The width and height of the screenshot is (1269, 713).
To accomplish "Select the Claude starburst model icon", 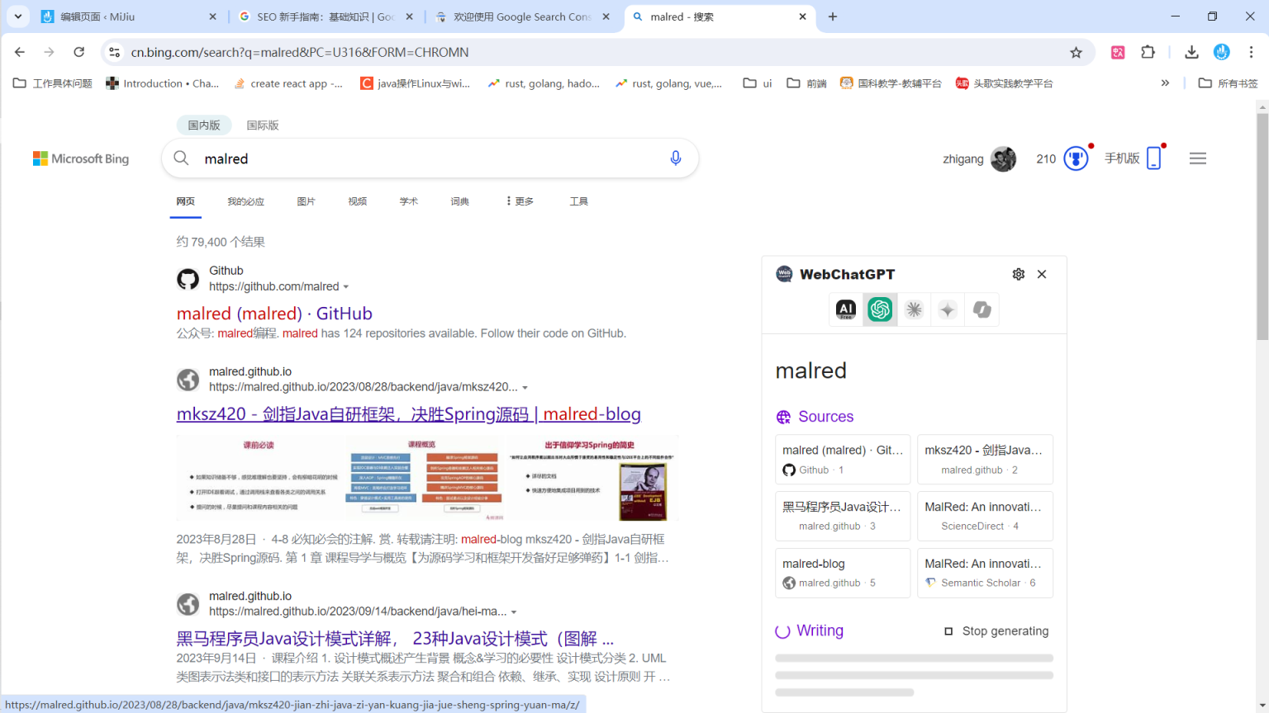I will coord(914,309).
